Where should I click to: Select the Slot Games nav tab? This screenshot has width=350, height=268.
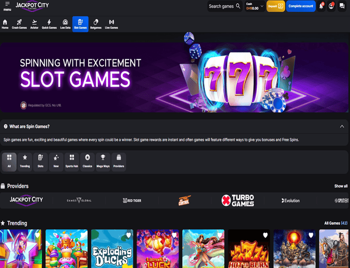(x=80, y=24)
